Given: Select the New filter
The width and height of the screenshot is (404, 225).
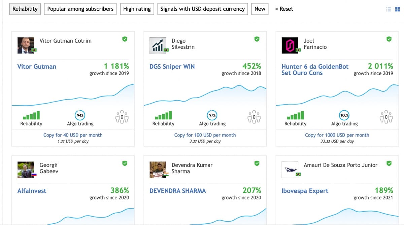Looking at the screenshot, I should coord(260,9).
